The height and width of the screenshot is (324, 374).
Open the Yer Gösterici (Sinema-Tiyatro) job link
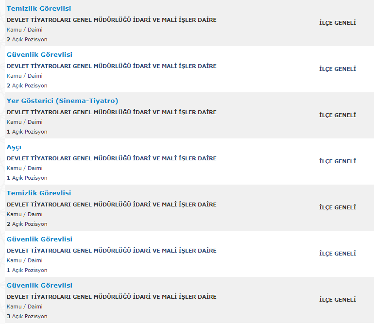click(62, 101)
